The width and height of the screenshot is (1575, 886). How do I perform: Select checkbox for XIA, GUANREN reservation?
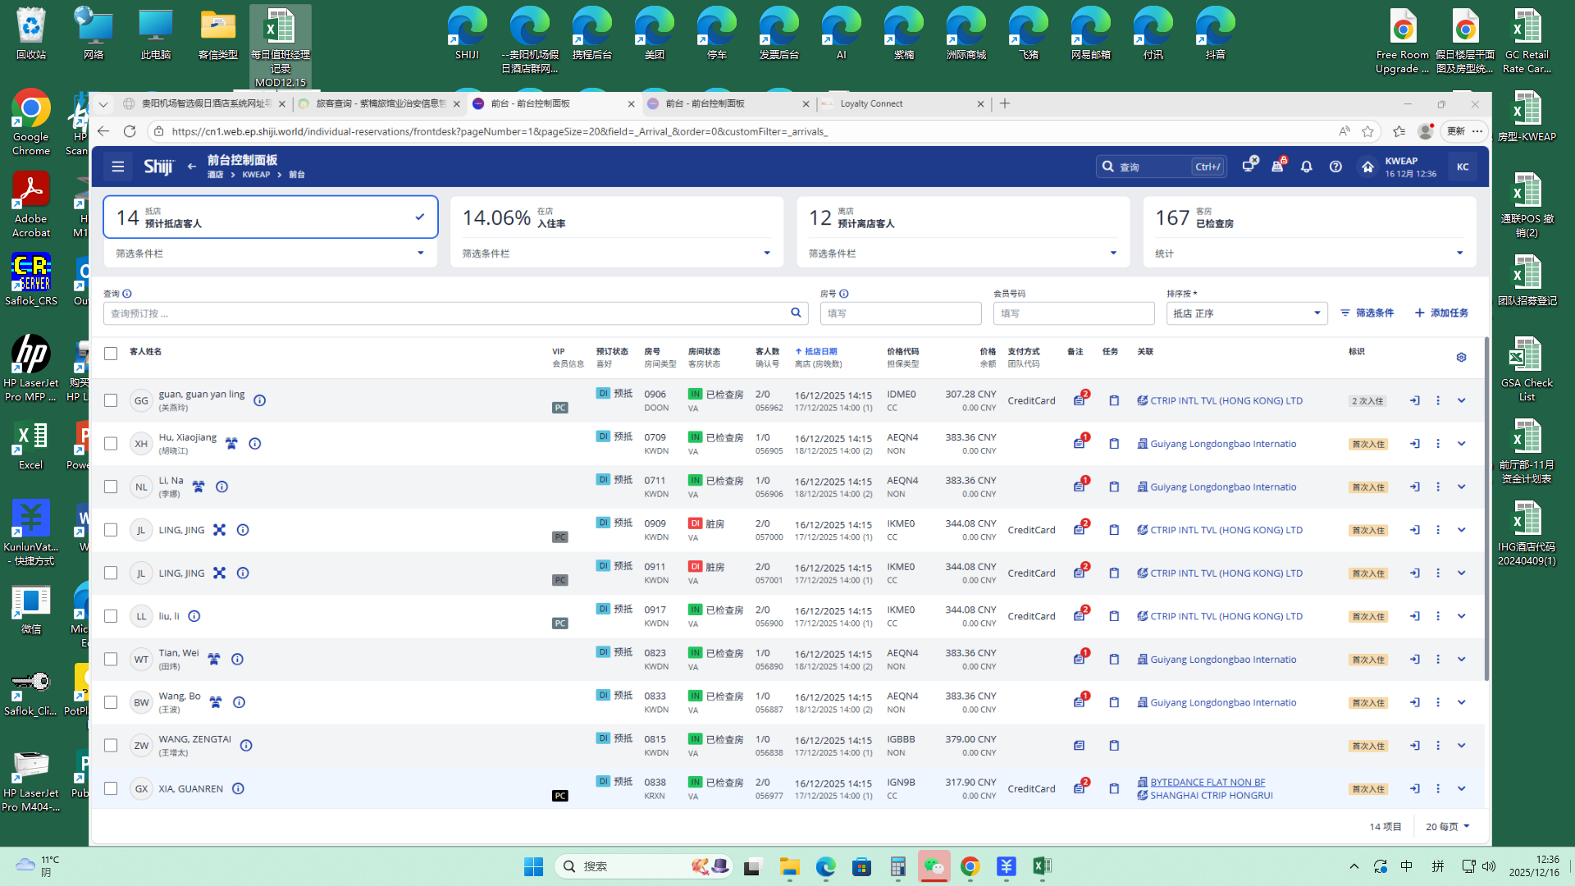[111, 789]
